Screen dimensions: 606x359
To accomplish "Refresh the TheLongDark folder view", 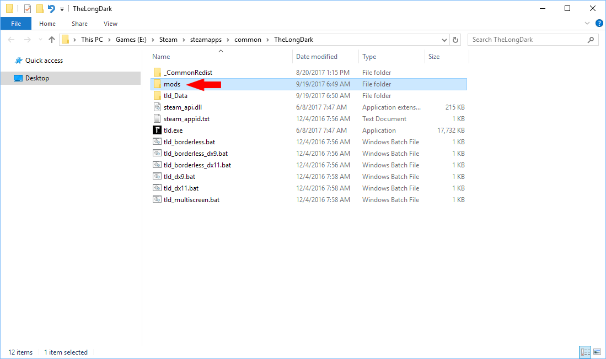I will click(455, 40).
